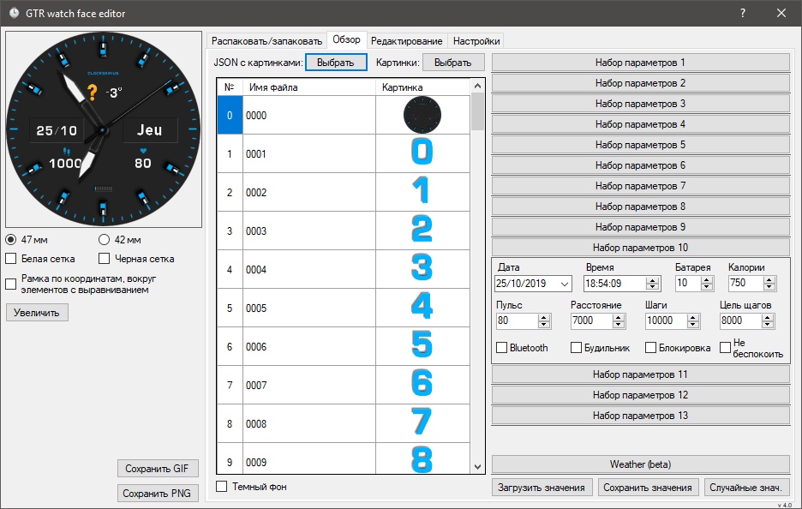Toggle the Bluetooth checkbox

[502, 348]
